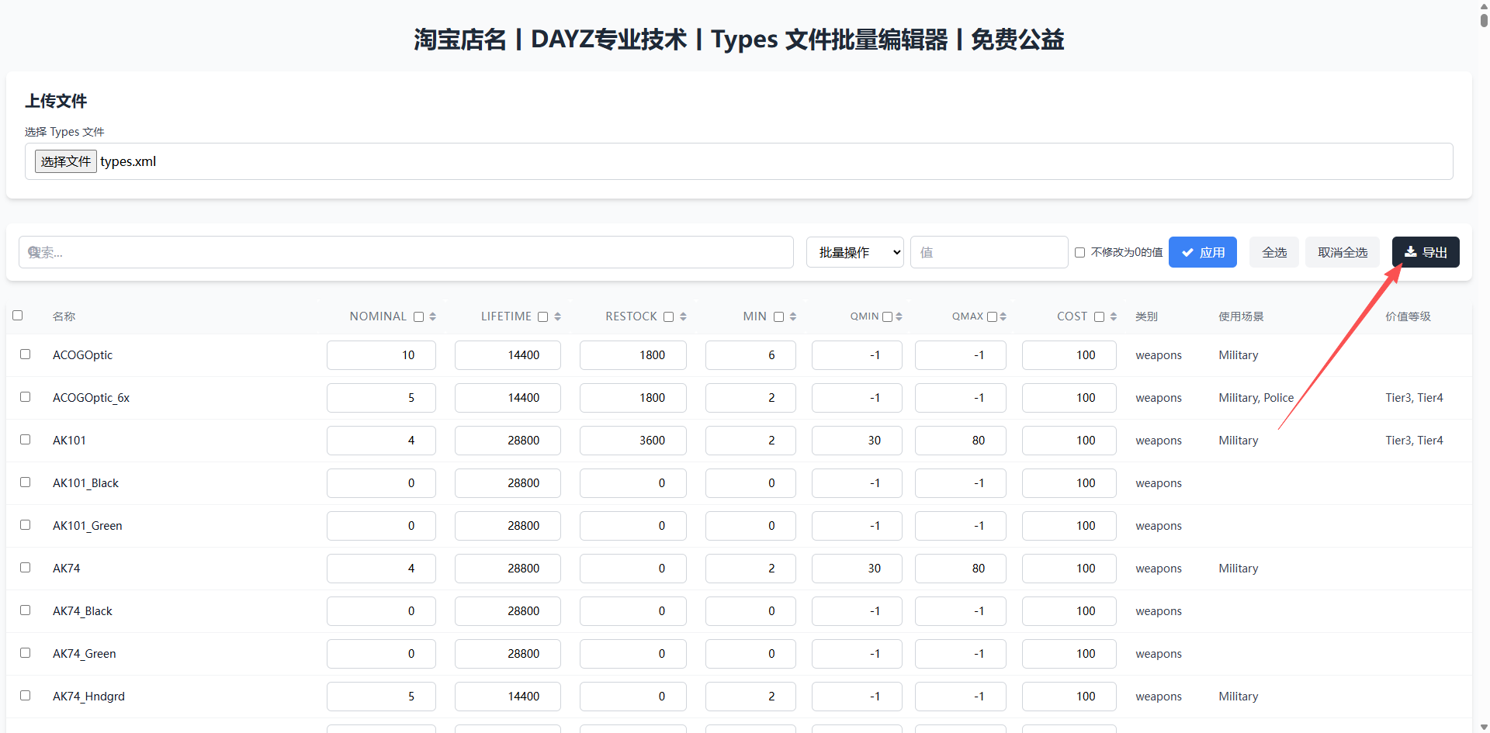The height and width of the screenshot is (733, 1490).
Task: Tick the LIFETIME column header checkbox
Action: 543,316
